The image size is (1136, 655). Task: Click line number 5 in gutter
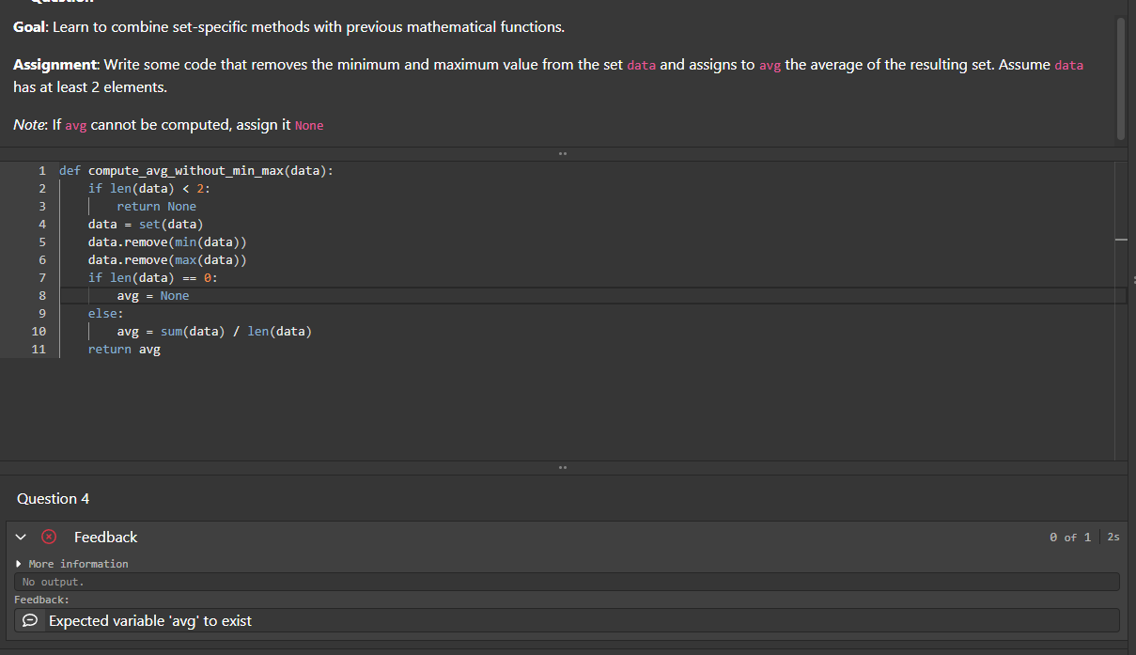point(42,242)
